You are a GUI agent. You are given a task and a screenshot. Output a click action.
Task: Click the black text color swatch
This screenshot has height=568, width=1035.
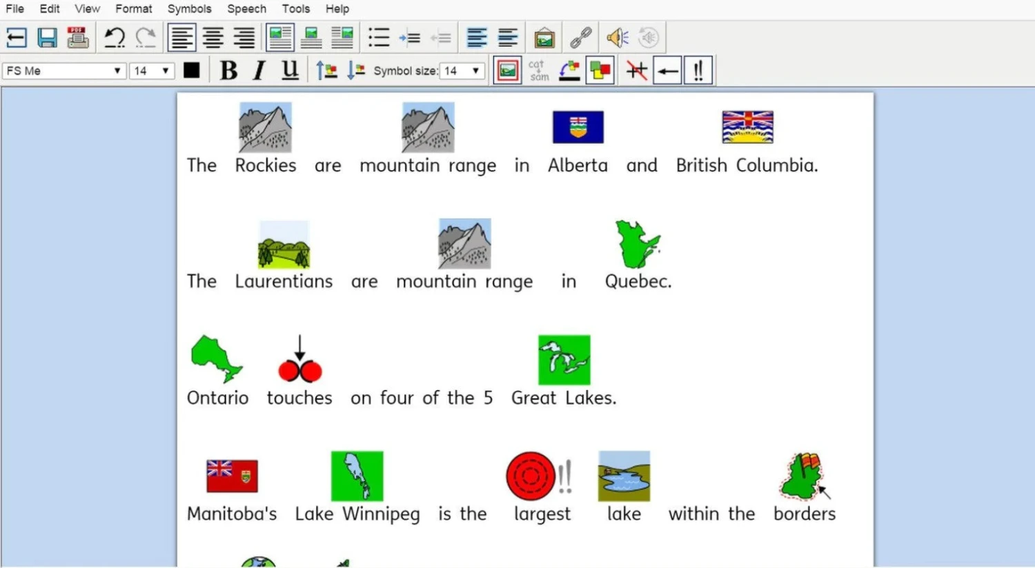point(192,70)
